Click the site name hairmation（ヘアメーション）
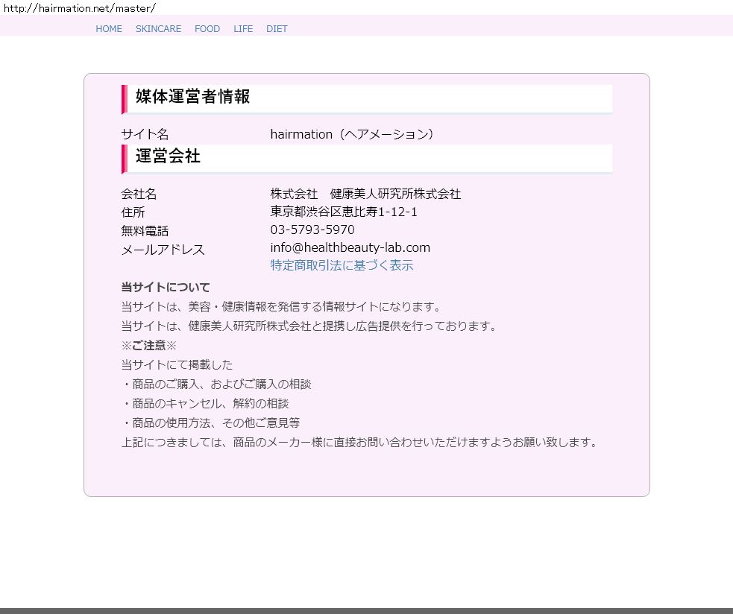The image size is (733, 614). (x=352, y=135)
